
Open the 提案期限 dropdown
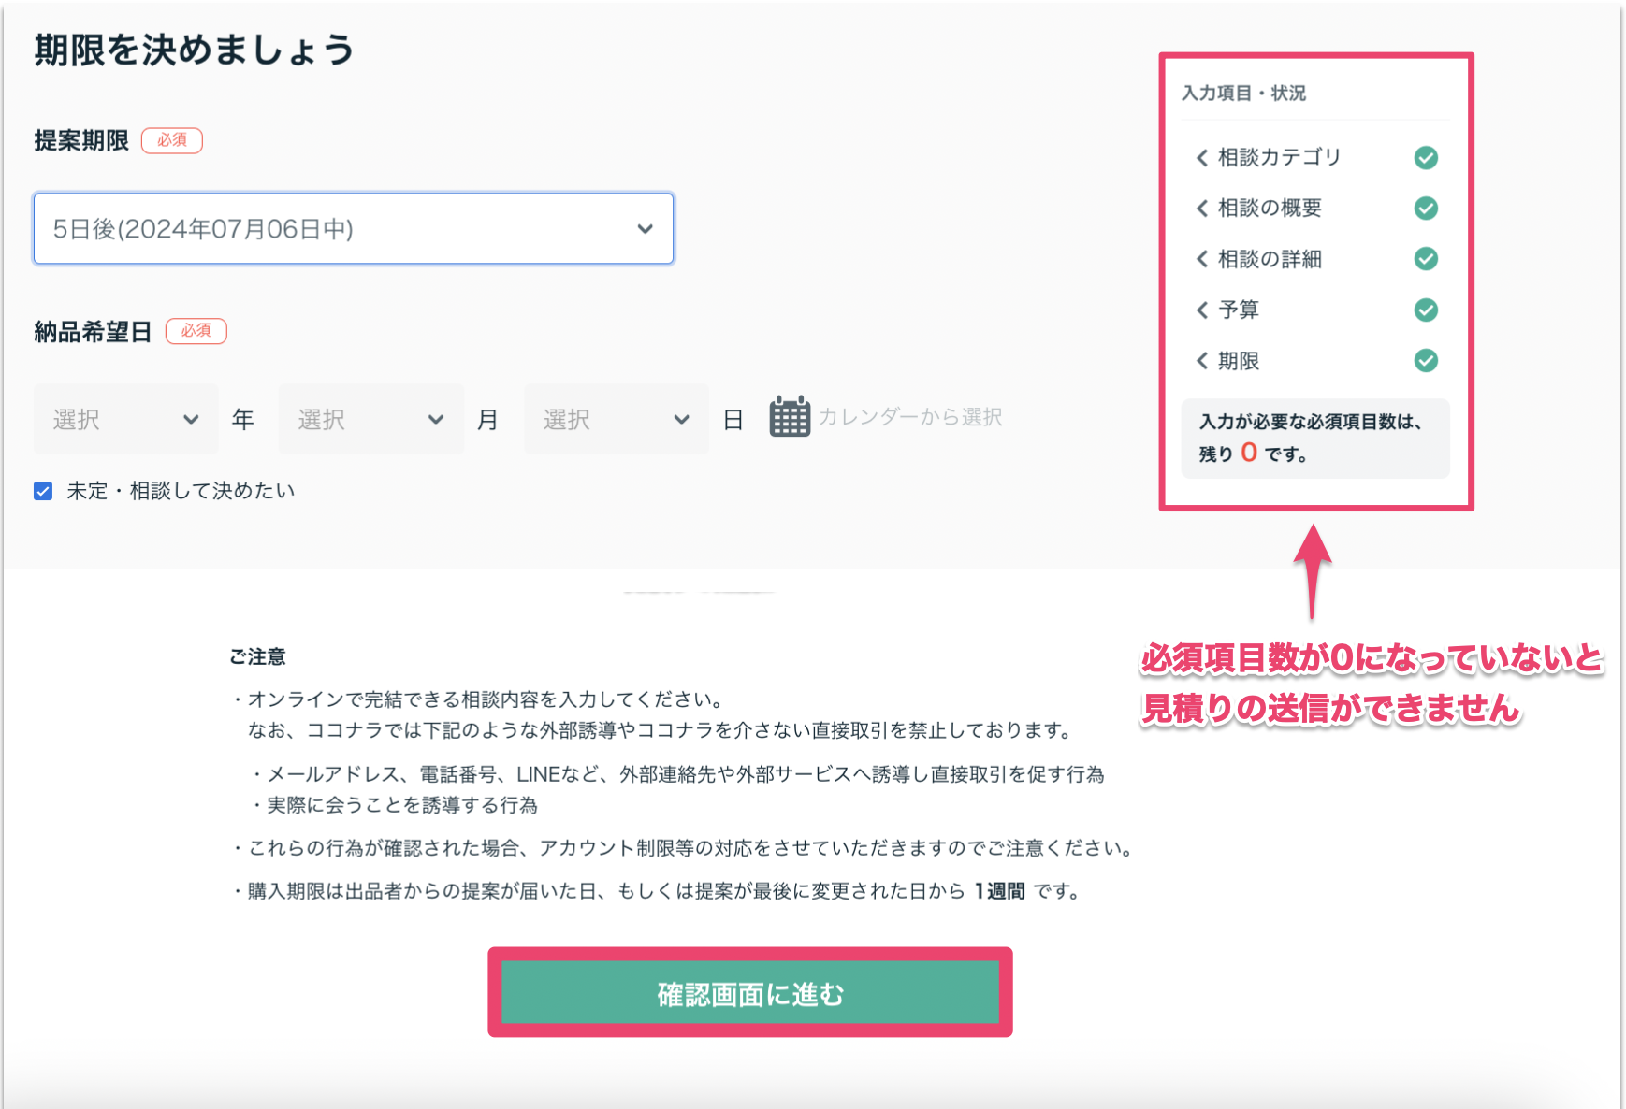click(353, 228)
